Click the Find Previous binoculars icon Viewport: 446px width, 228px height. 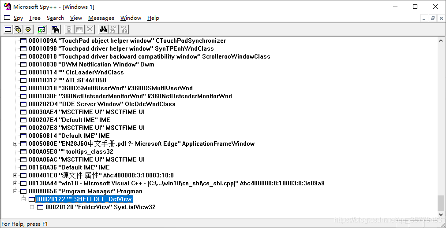[x=124, y=29]
